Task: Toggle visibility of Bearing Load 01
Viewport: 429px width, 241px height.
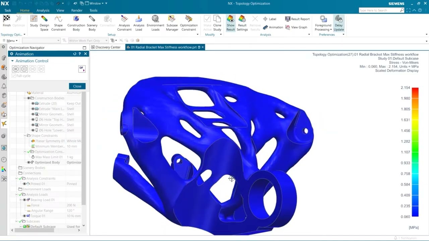Action: pyautogui.click(x=24, y=200)
